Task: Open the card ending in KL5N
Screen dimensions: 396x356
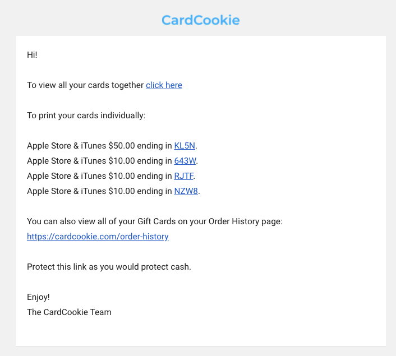Action: 185,146
